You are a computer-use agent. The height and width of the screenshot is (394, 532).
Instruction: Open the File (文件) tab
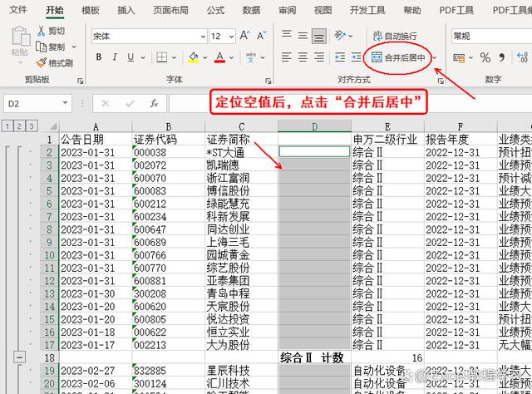[x=17, y=9]
